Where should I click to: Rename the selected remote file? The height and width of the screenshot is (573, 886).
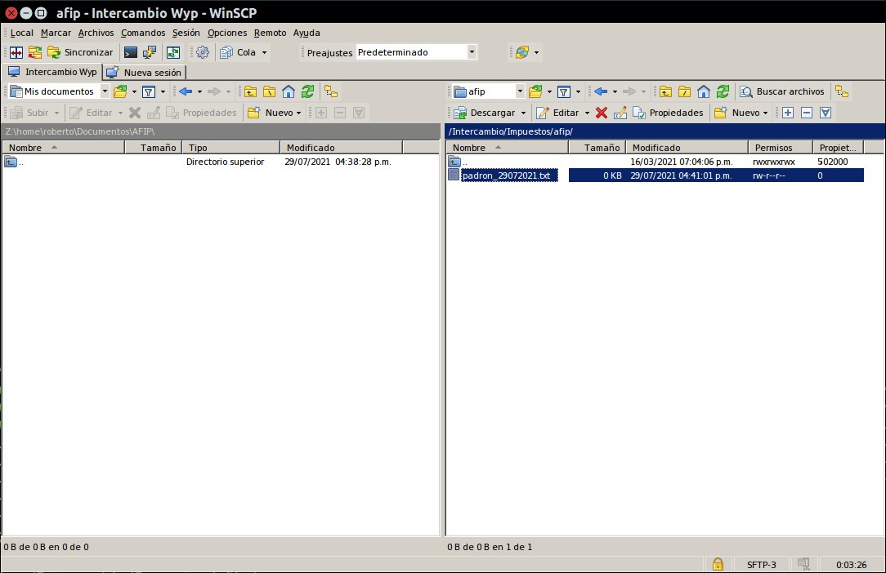(x=620, y=113)
